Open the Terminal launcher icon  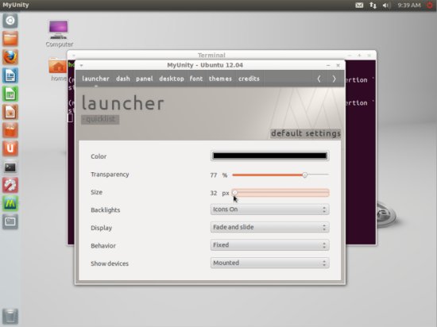(10, 167)
